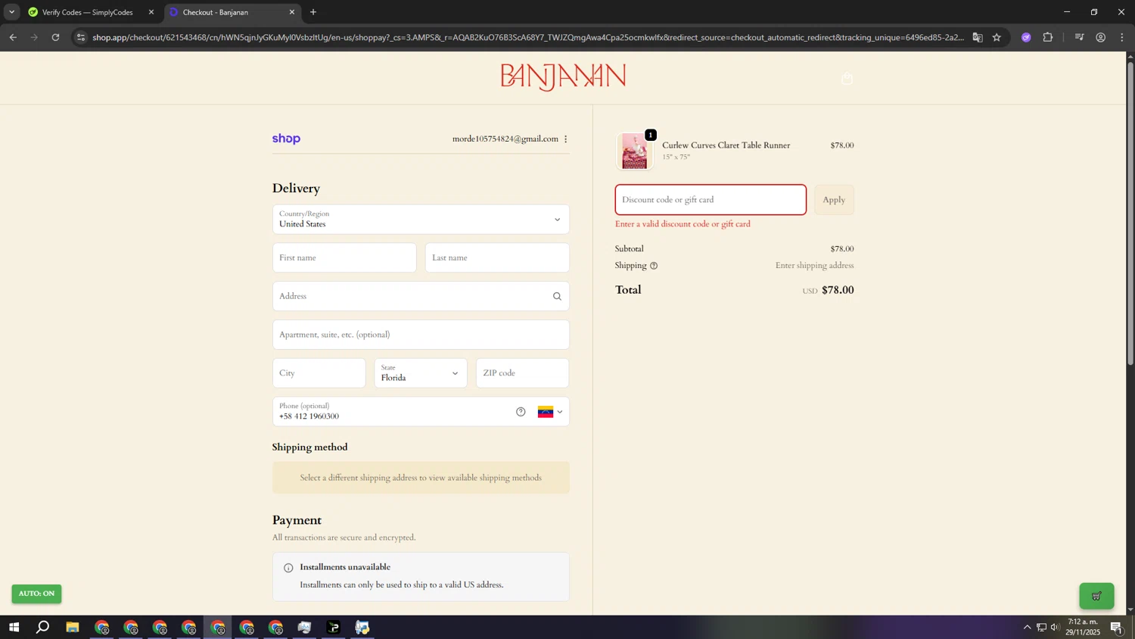Click the Apply discount button
Image resolution: width=1135 pixels, height=639 pixels.
[x=834, y=200]
